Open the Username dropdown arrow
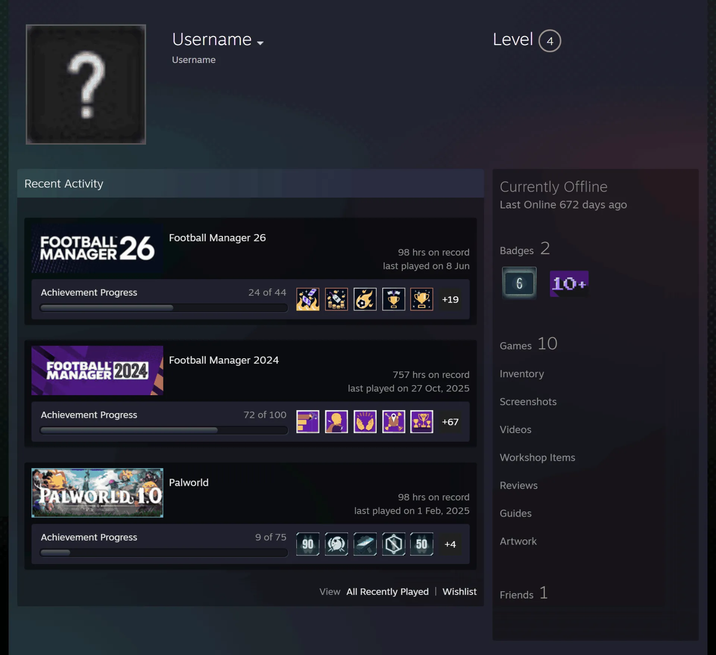716x655 pixels. point(260,43)
